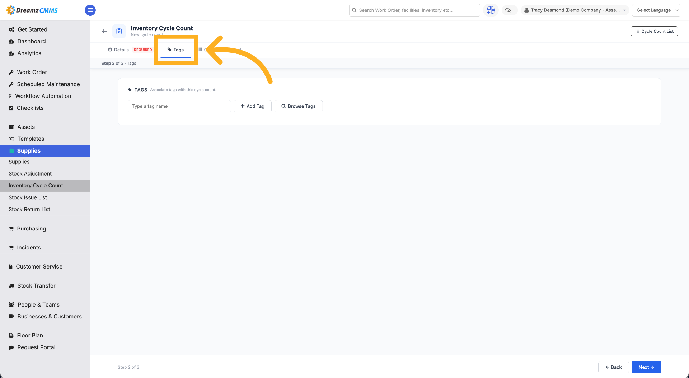The width and height of the screenshot is (689, 378).
Task: Click the Analytics icon in sidebar
Action: click(11, 53)
